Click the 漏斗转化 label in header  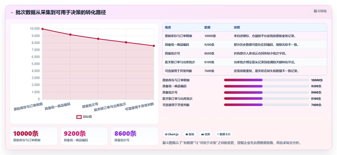coord(320,11)
